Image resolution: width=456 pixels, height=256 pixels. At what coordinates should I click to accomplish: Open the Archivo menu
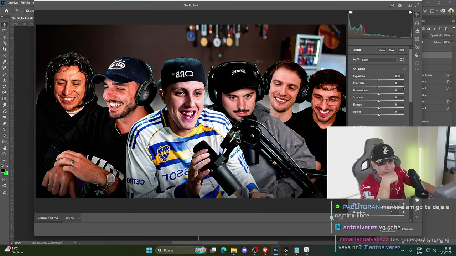tap(13, 2)
